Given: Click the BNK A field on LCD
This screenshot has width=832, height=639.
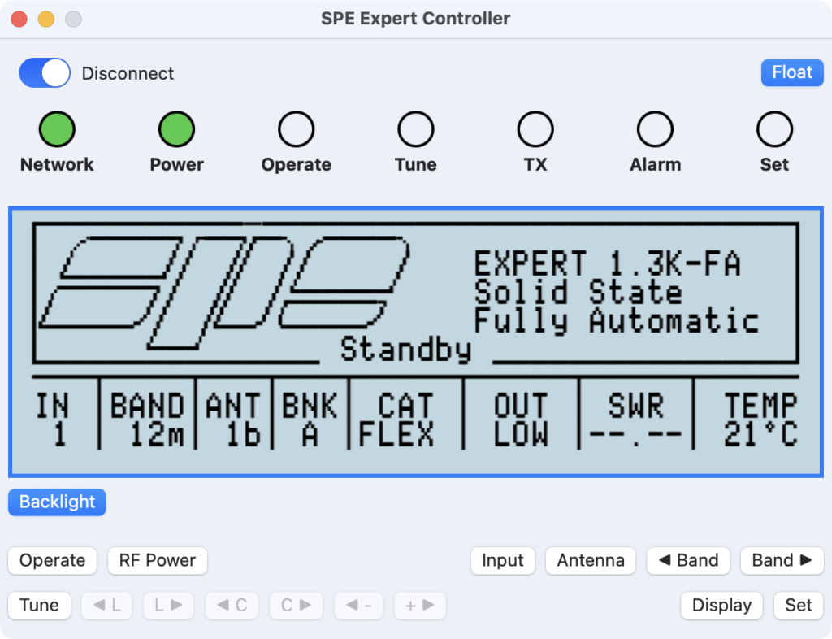Looking at the screenshot, I should click(310, 419).
